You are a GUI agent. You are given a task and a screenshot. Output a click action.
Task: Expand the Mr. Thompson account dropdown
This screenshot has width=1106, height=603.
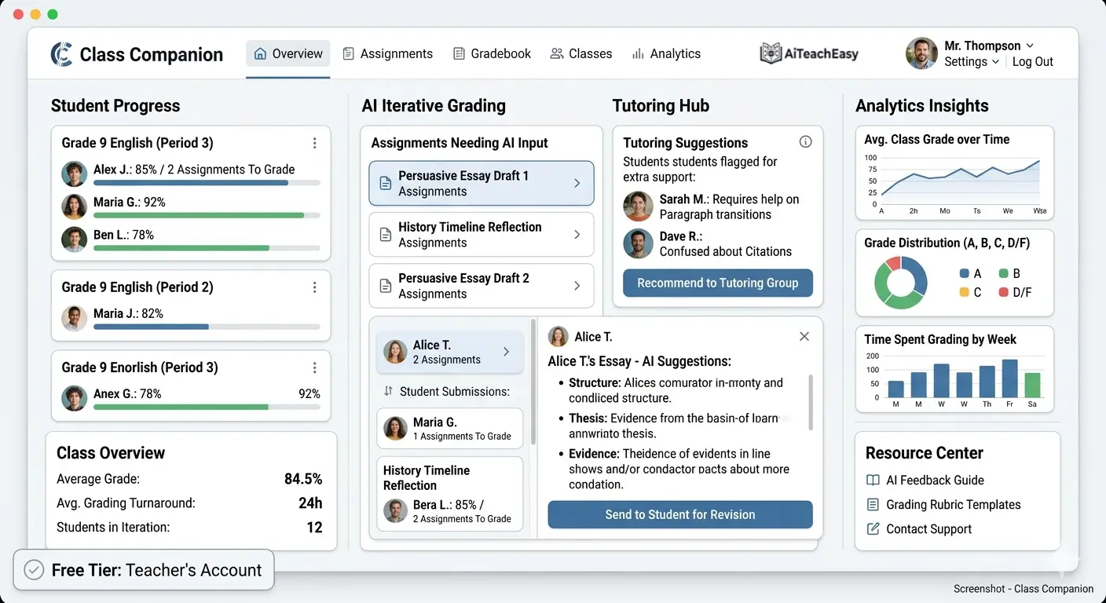(x=1030, y=46)
